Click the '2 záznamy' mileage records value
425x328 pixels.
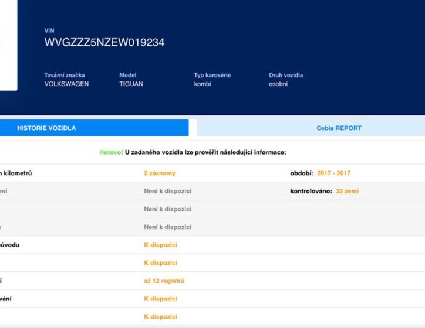click(x=160, y=173)
